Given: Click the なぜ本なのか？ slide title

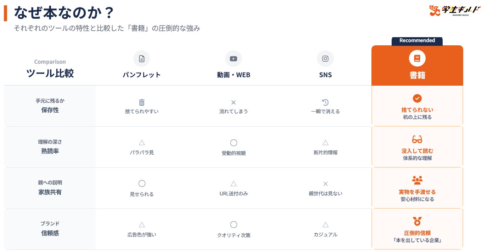Looking at the screenshot, I should pos(64,13).
